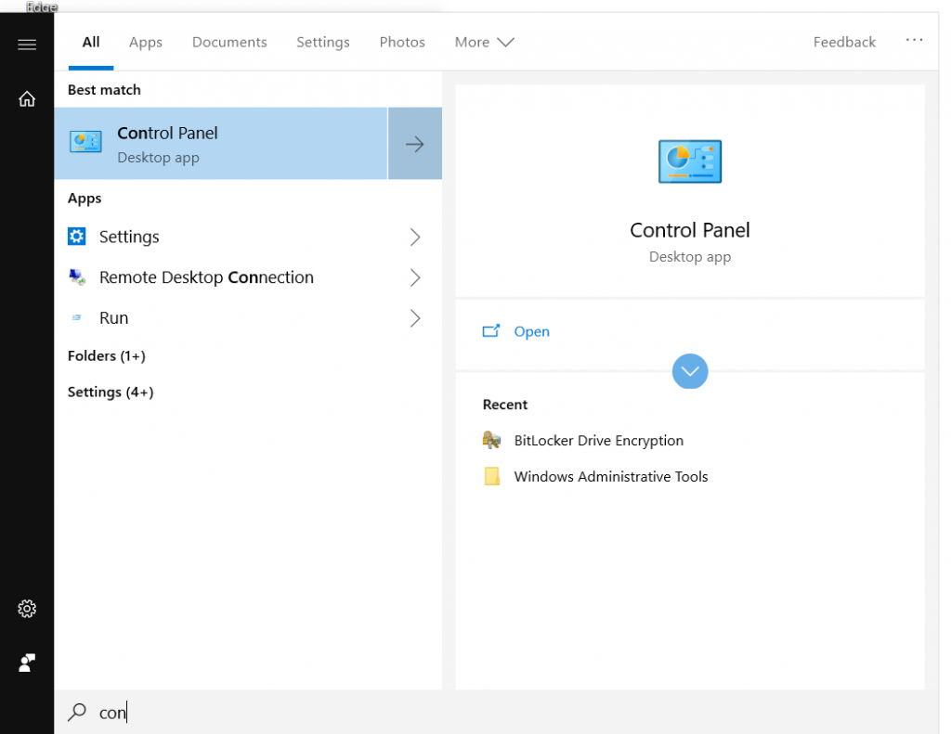Open recent Windows Administrative Tools entry
Viewport: 951px width, 734px height.
pyautogui.click(x=611, y=476)
